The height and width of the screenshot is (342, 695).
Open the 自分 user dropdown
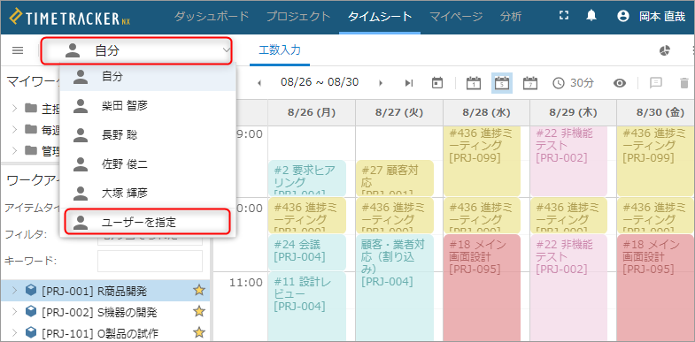pyautogui.click(x=136, y=51)
